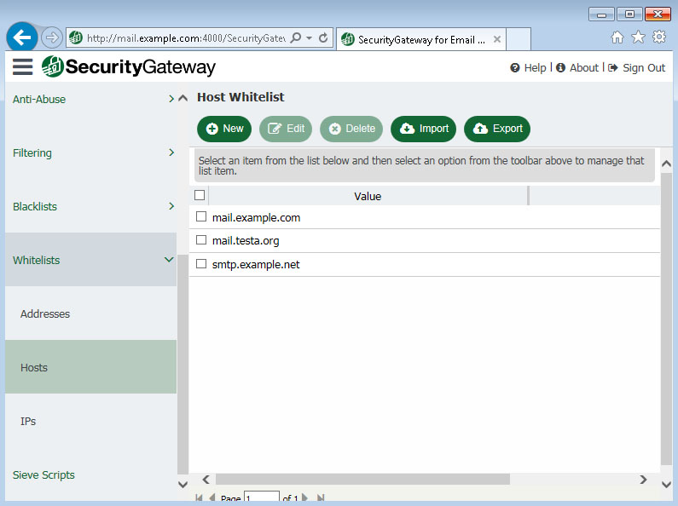The image size is (678, 506).
Task: Click horizontal scroll left arrow
Action: (206, 480)
